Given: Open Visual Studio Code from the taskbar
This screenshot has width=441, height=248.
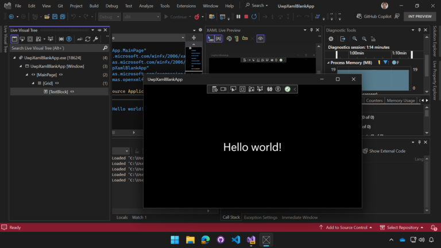Looking at the screenshot, I should click(x=235, y=239).
